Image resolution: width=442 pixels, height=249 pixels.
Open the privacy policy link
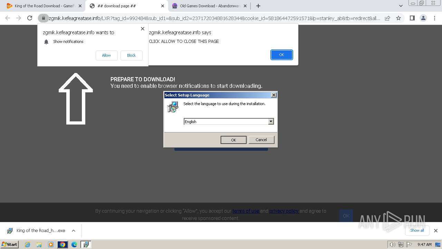point(284,211)
